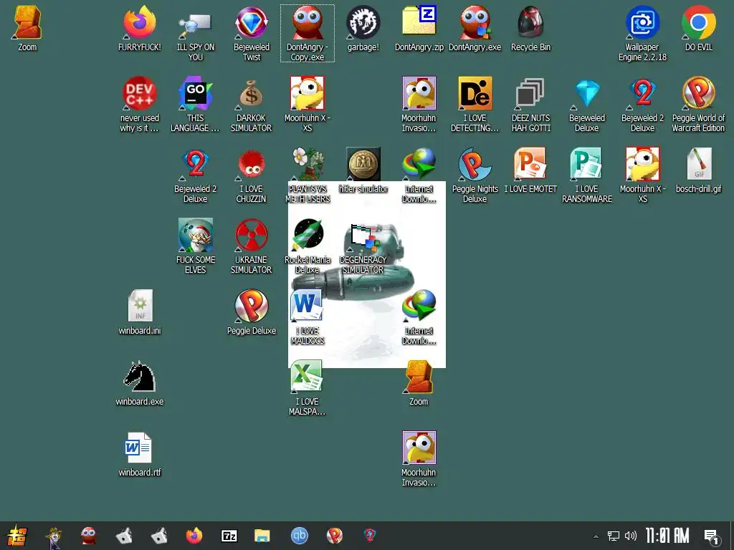
Task: Open Peggle from the taskbar
Action: 334,536
